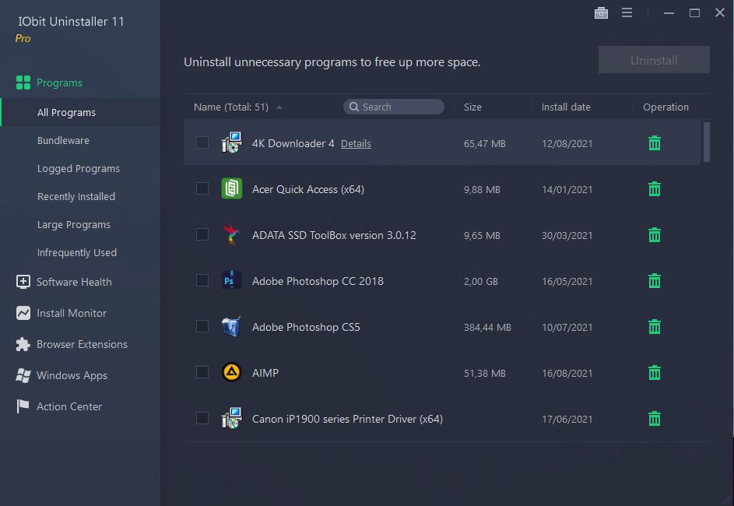This screenshot has width=734, height=506.
Task: Click the Uninstall button
Action: pyautogui.click(x=654, y=60)
